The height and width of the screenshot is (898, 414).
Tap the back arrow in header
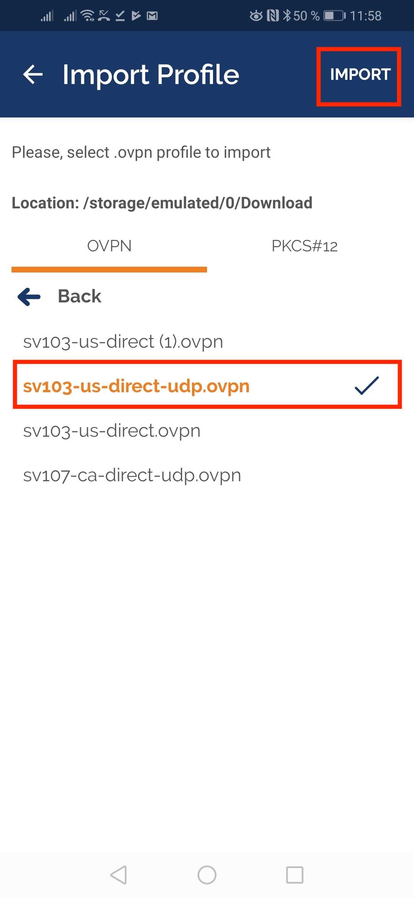(33, 74)
